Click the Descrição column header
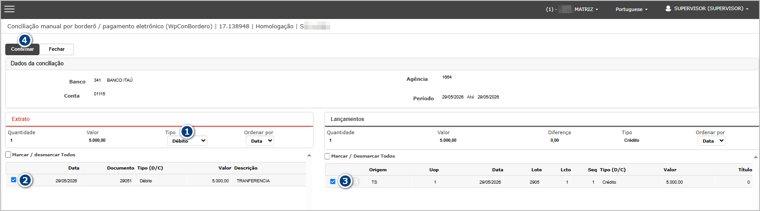 (x=246, y=168)
